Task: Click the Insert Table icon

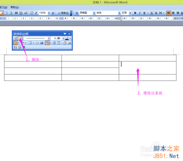Action: [30, 43]
